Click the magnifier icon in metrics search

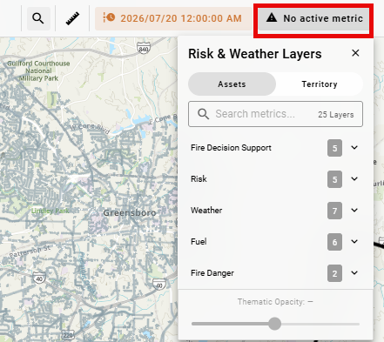coord(203,114)
